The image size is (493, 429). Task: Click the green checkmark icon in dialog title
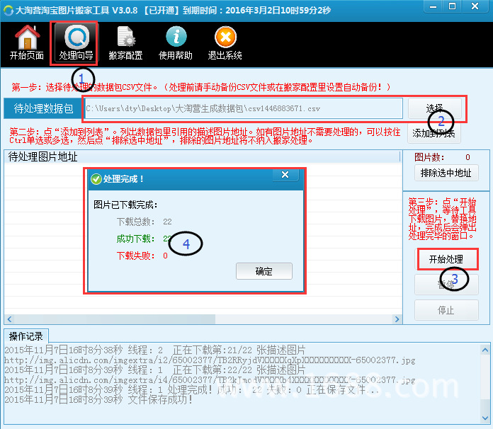coord(96,179)
